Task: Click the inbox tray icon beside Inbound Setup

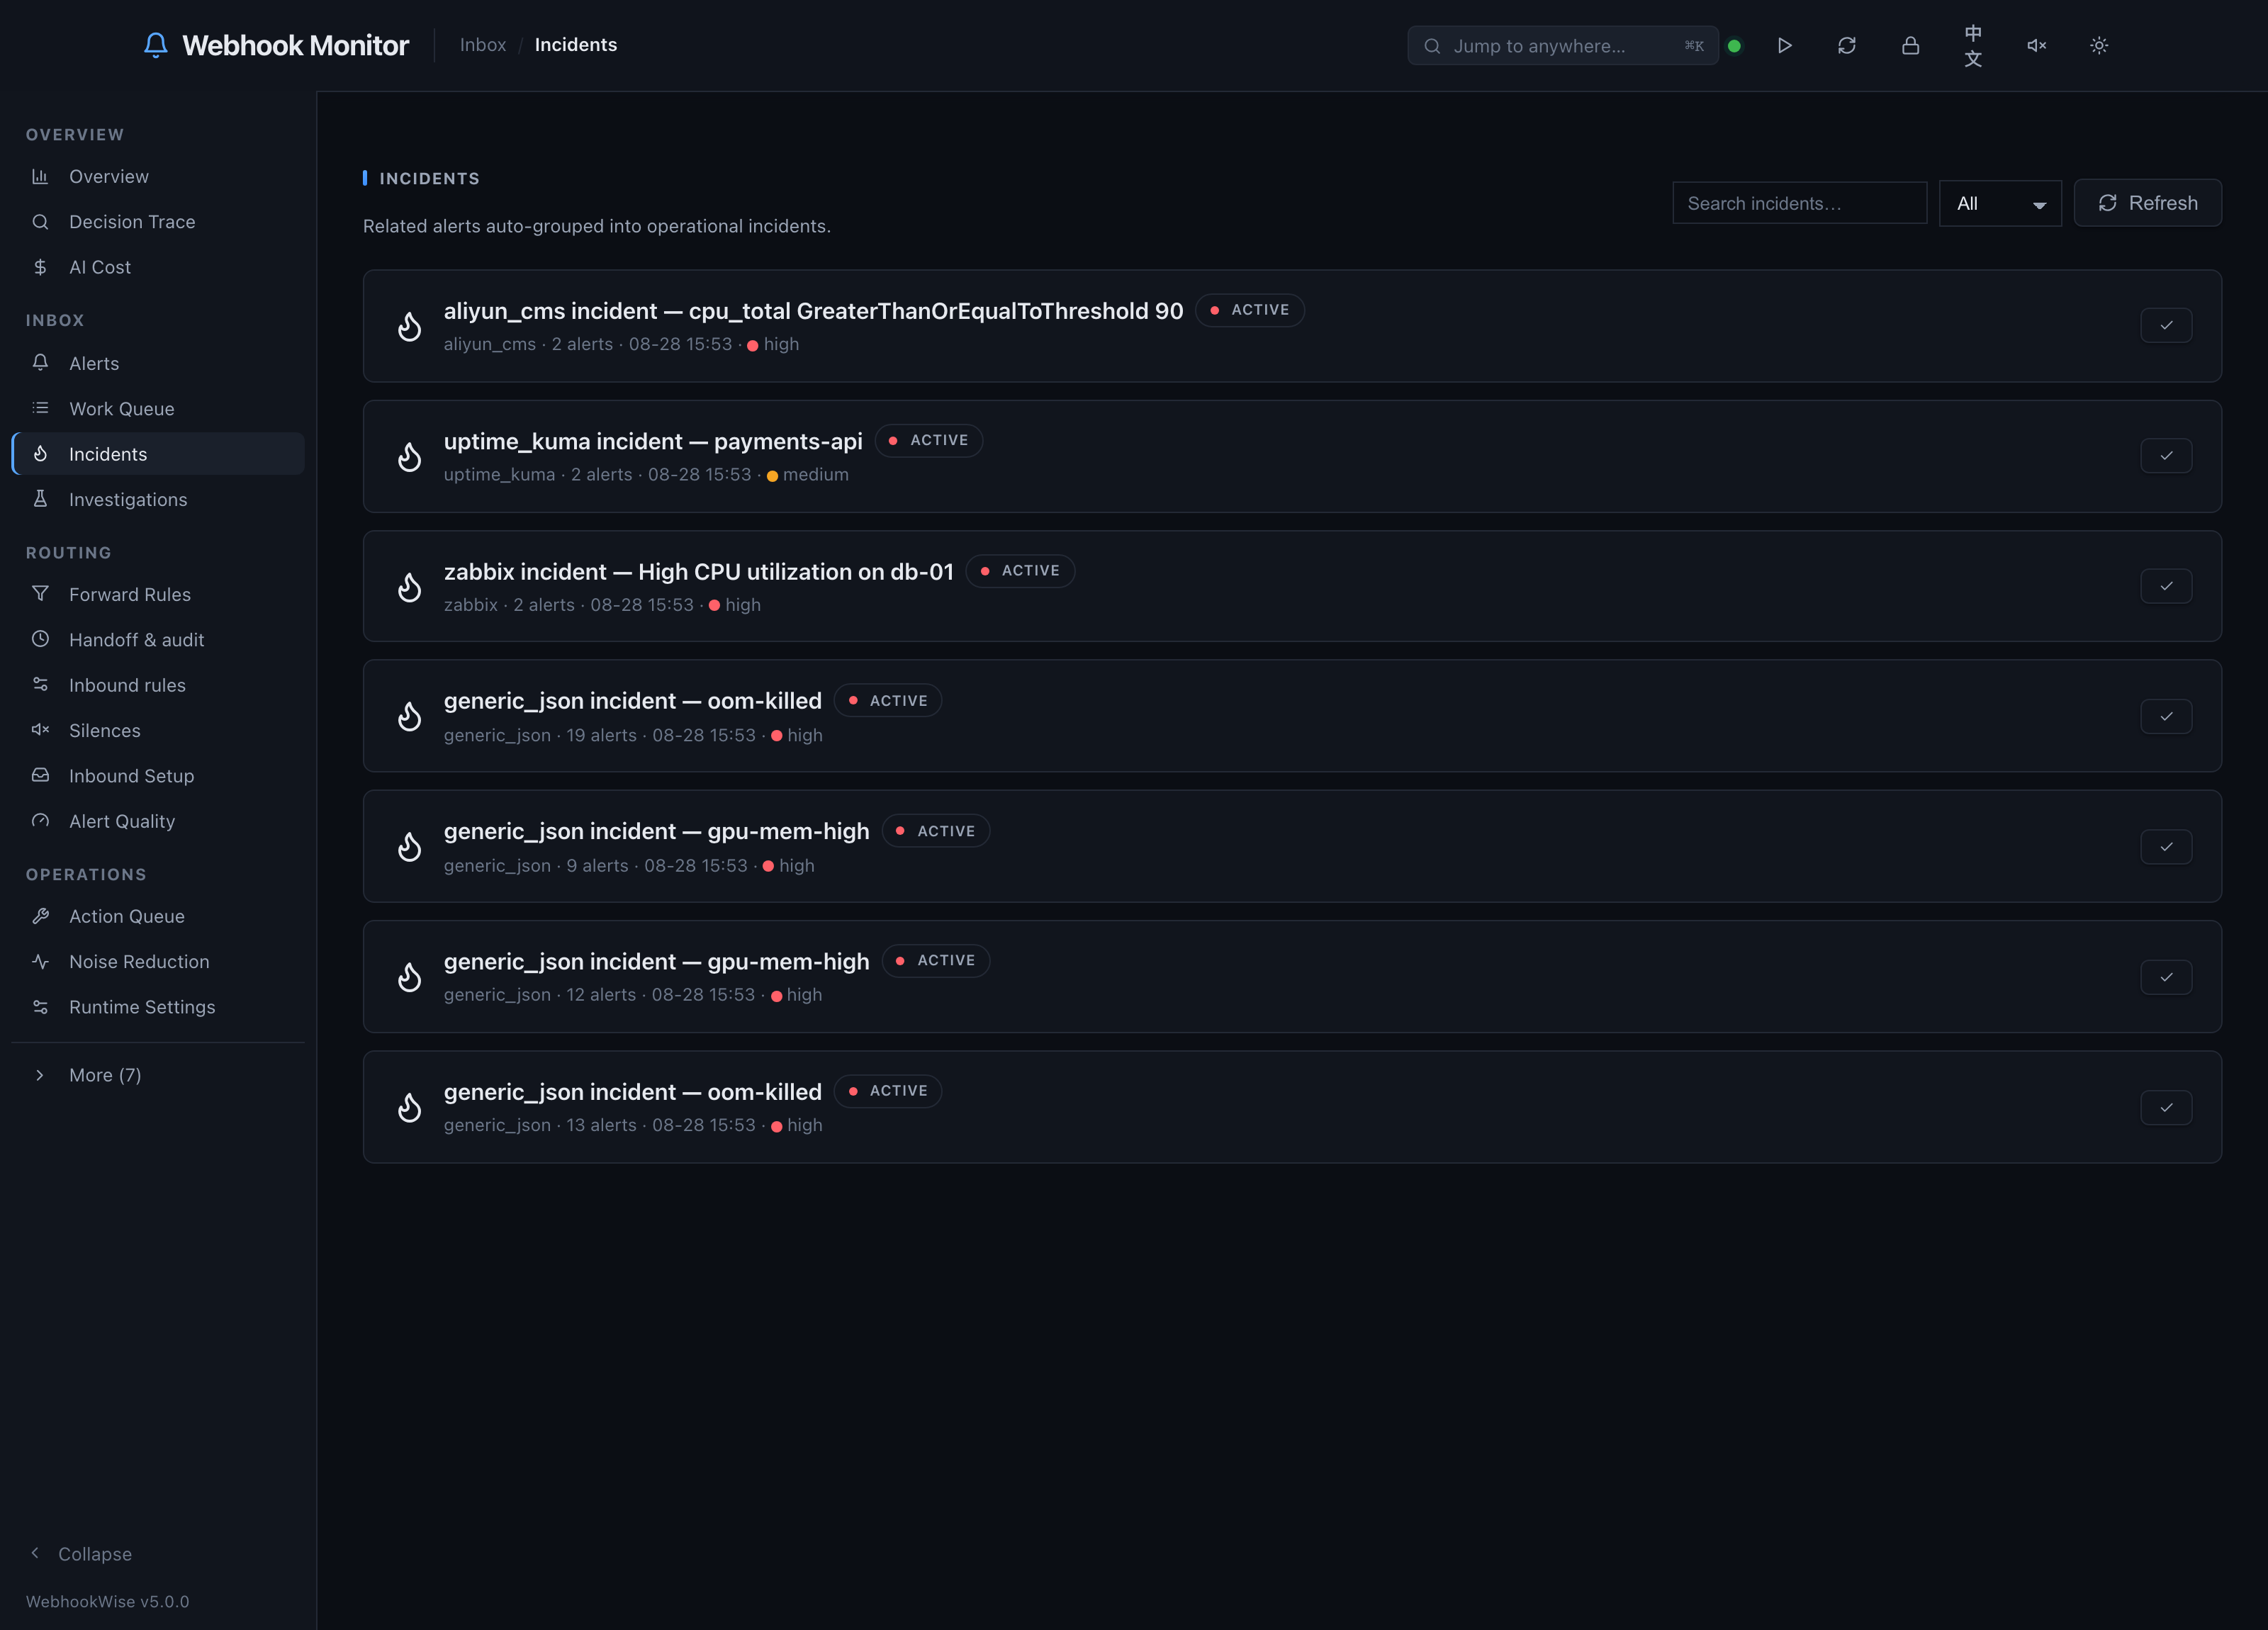Action: 40,775
